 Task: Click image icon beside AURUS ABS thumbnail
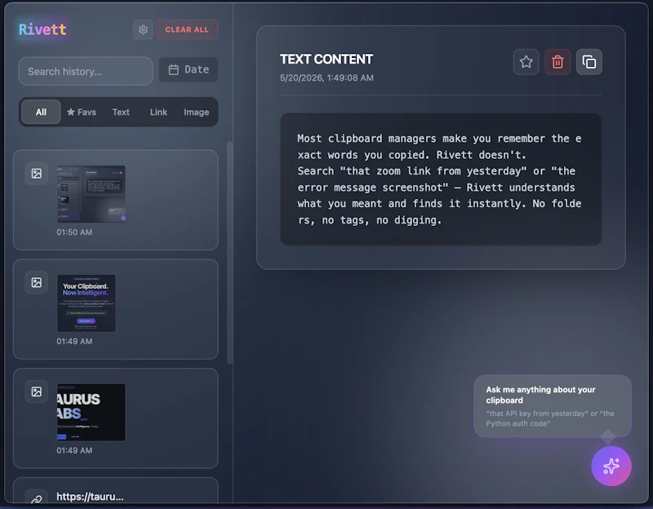pos(37,392)
